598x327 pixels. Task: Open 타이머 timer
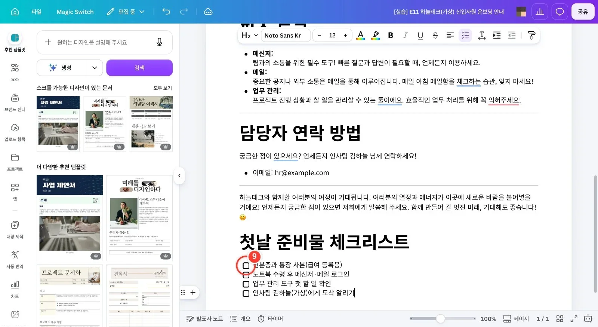tap(270, 319)
